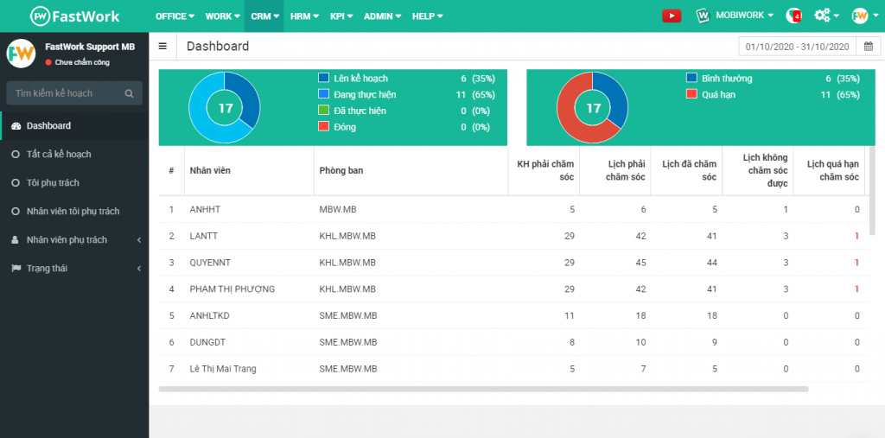This screenshot has width=885, height=438.
Task: Open the settings gears menu
Action: point(826,16)
